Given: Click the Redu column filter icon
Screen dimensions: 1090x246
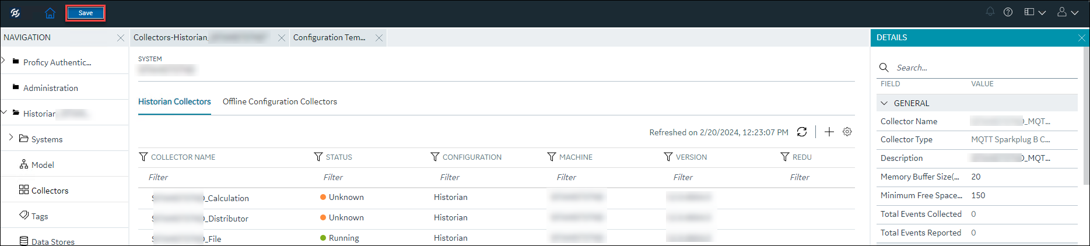Looking at the screenshot, I should [785, 157].
